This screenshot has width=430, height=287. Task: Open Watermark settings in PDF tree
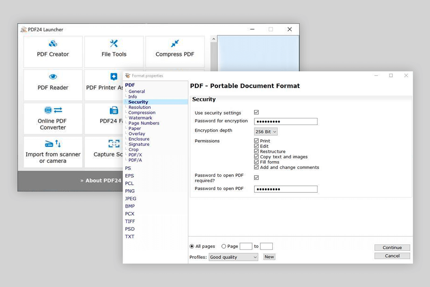point(140,118)
